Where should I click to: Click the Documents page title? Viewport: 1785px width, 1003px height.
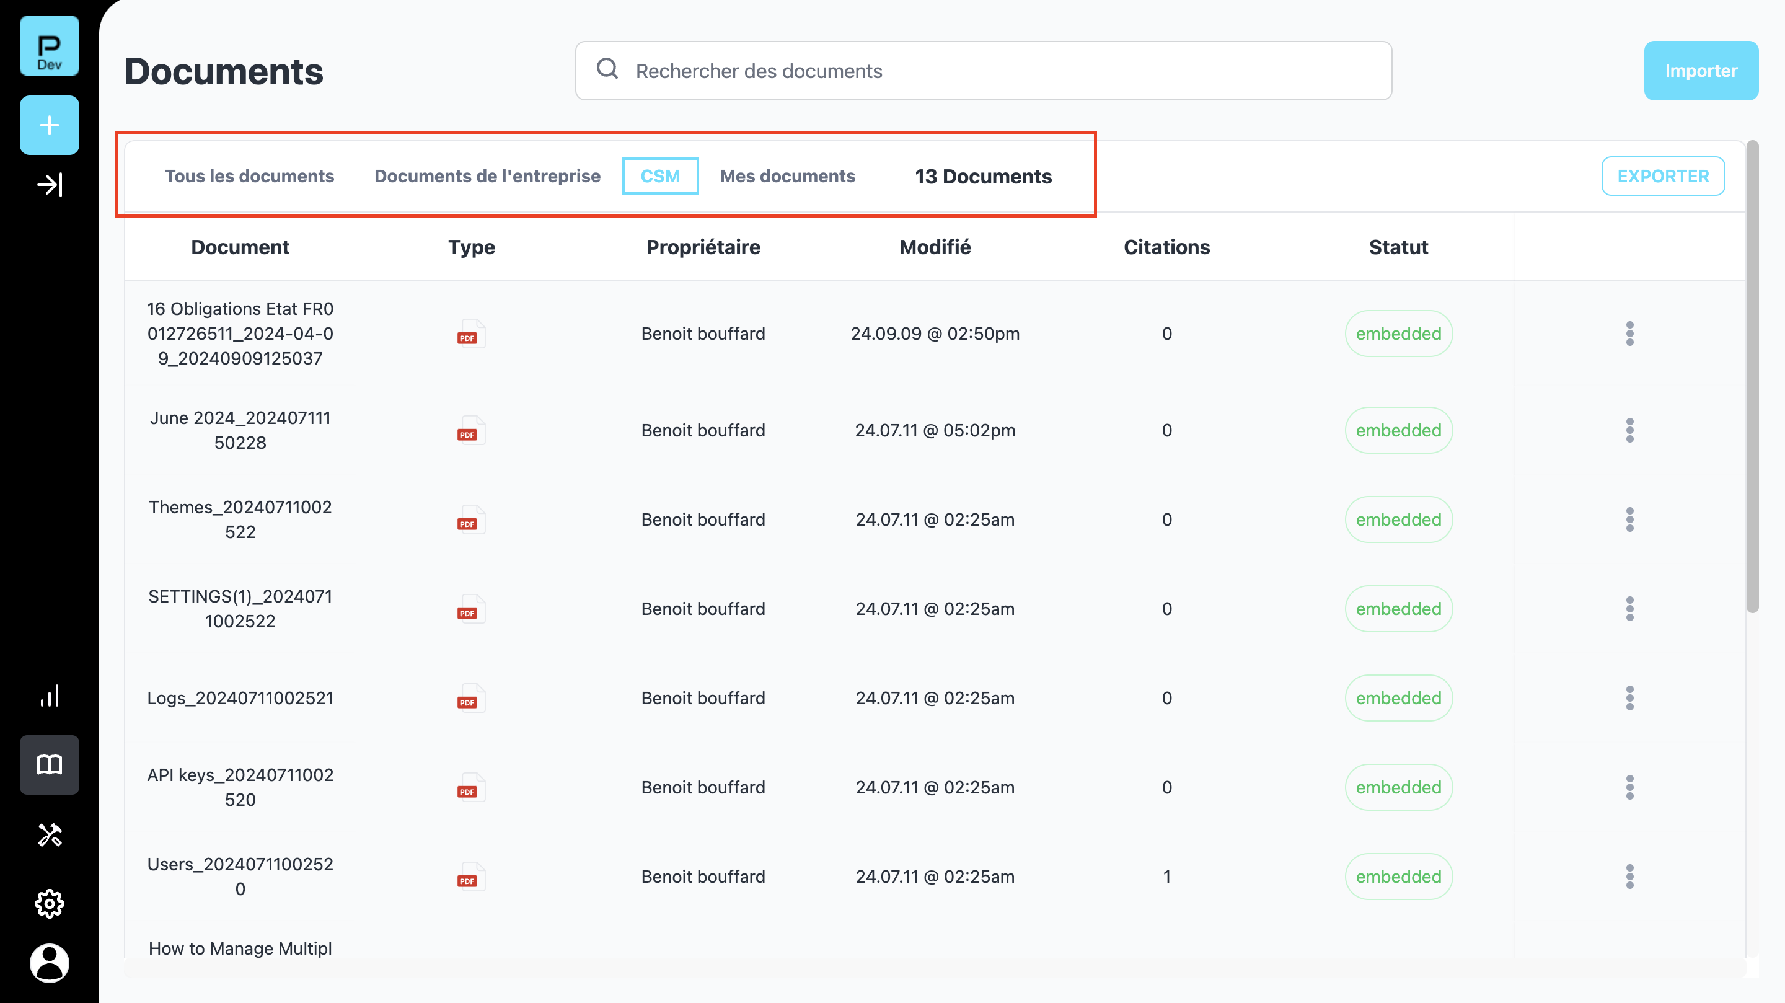click(x=224, y=71)
